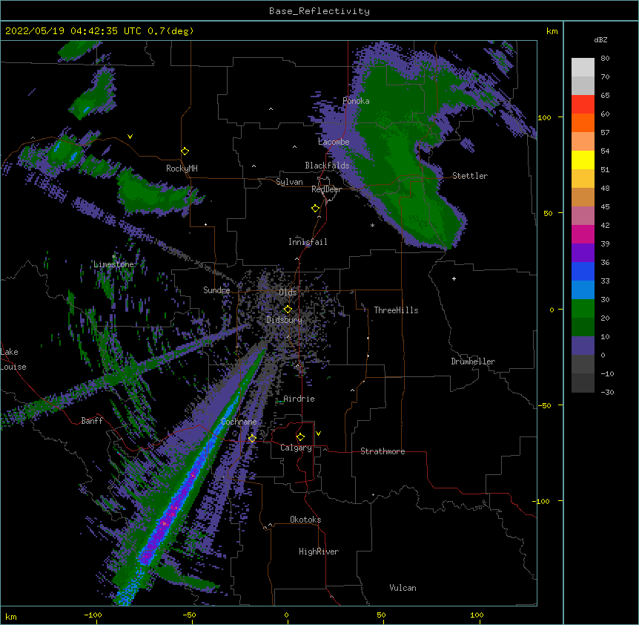Image resolution: width=639 pixels, height=625 pixels.
Task: Click the Drumheller label
Action: (473, 361)
